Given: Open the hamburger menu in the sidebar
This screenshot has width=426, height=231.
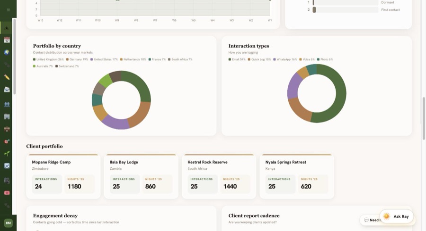Looking at the screenshot, I should (9, 10).
